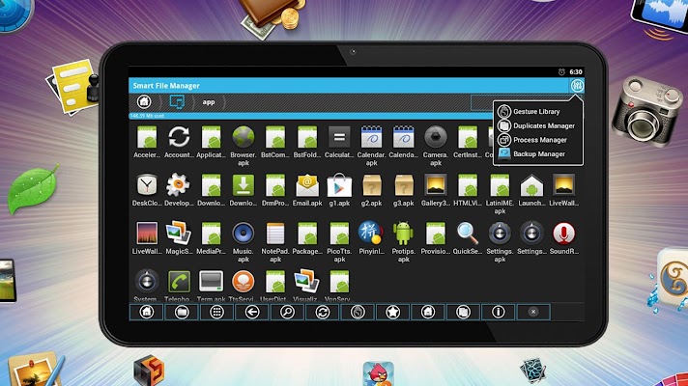
Task: Open the Camera.apk file icon
Action: pos(435,138)
